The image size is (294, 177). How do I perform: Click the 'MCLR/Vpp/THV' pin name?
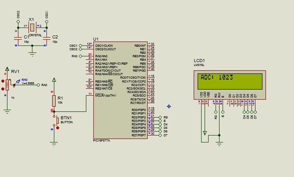[x=106, y=96]
